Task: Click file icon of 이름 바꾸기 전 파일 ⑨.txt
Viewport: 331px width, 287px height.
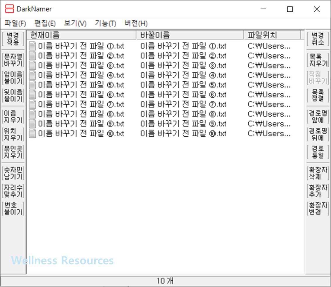Action: [x=32, y=123]
